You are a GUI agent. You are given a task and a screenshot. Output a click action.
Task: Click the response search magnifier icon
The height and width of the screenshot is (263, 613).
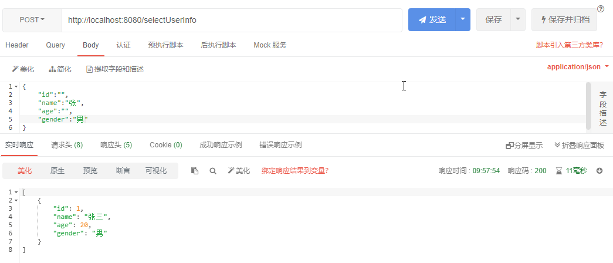[213, 171]
